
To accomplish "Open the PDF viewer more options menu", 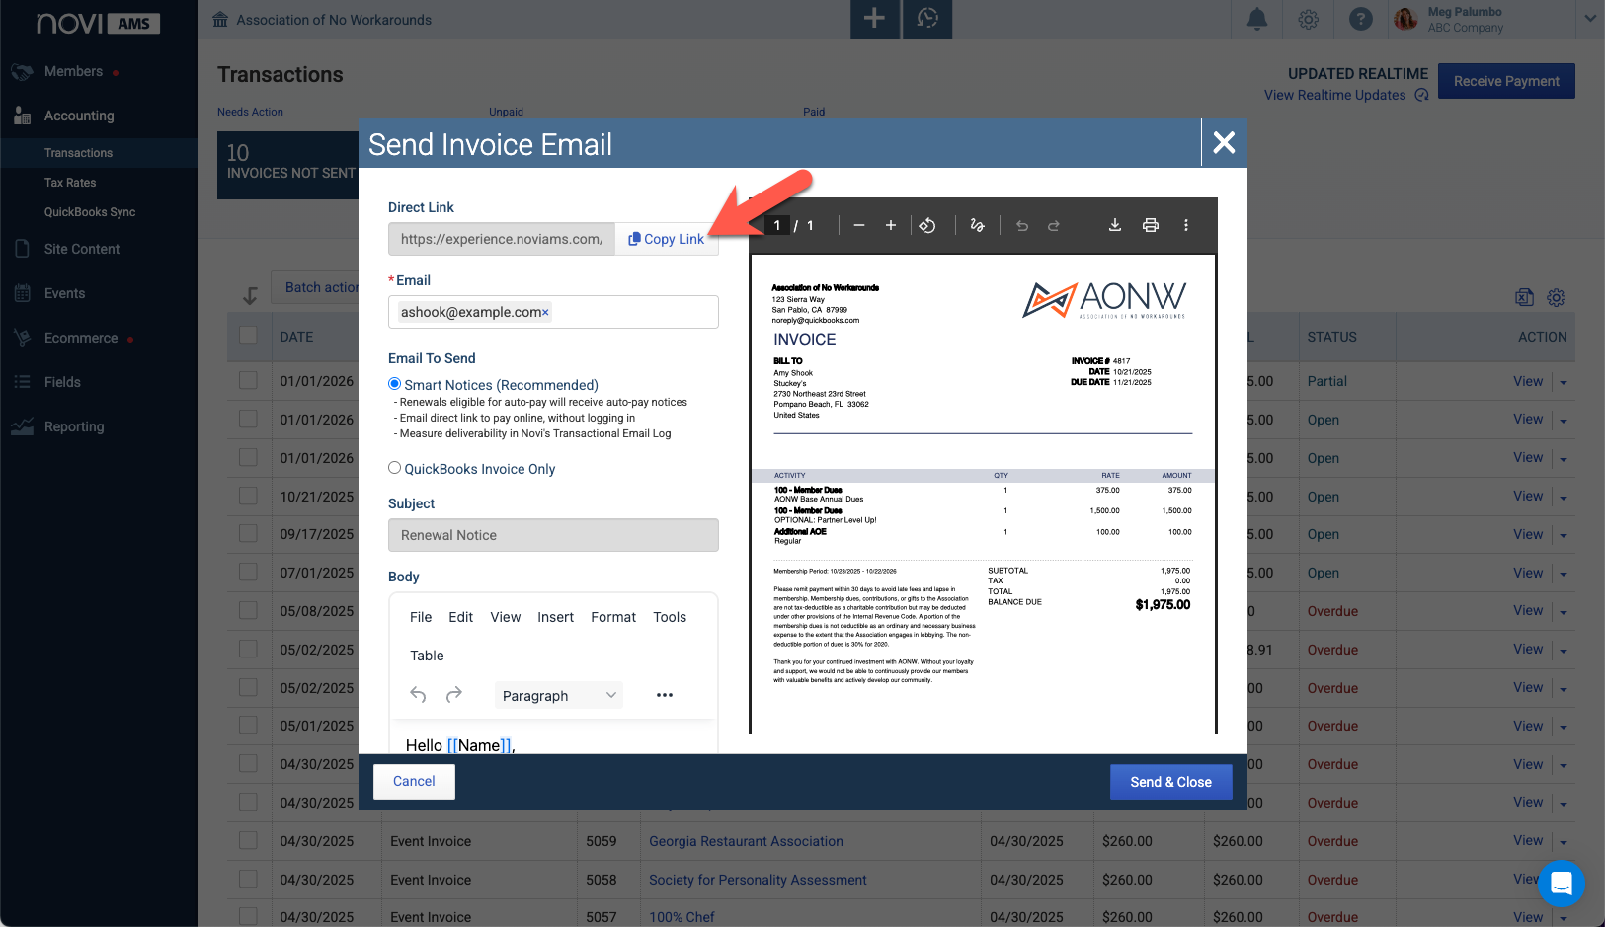I will point(1186,225).
